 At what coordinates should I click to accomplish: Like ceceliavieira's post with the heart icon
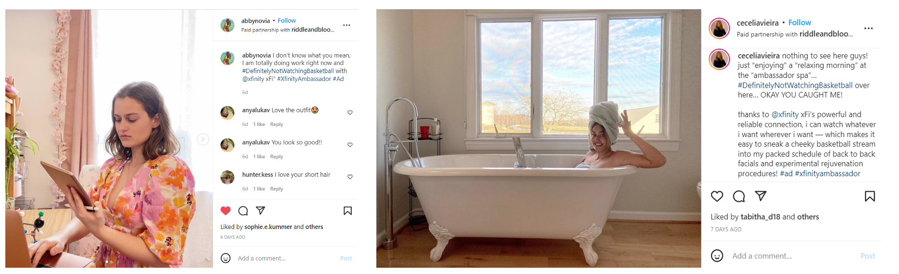tap(717, 196)
